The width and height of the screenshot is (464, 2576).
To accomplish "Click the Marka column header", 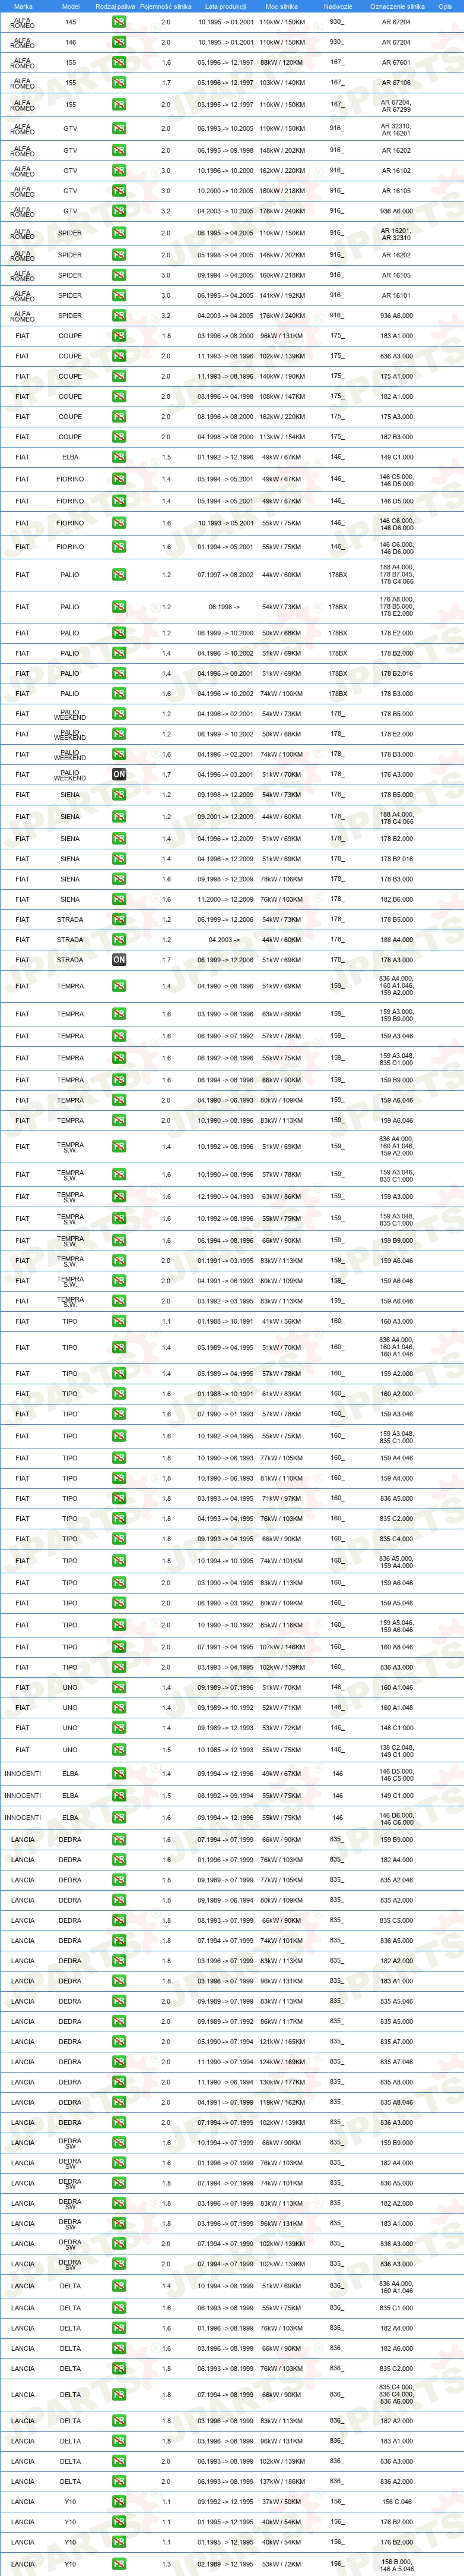I will (23, 6).
